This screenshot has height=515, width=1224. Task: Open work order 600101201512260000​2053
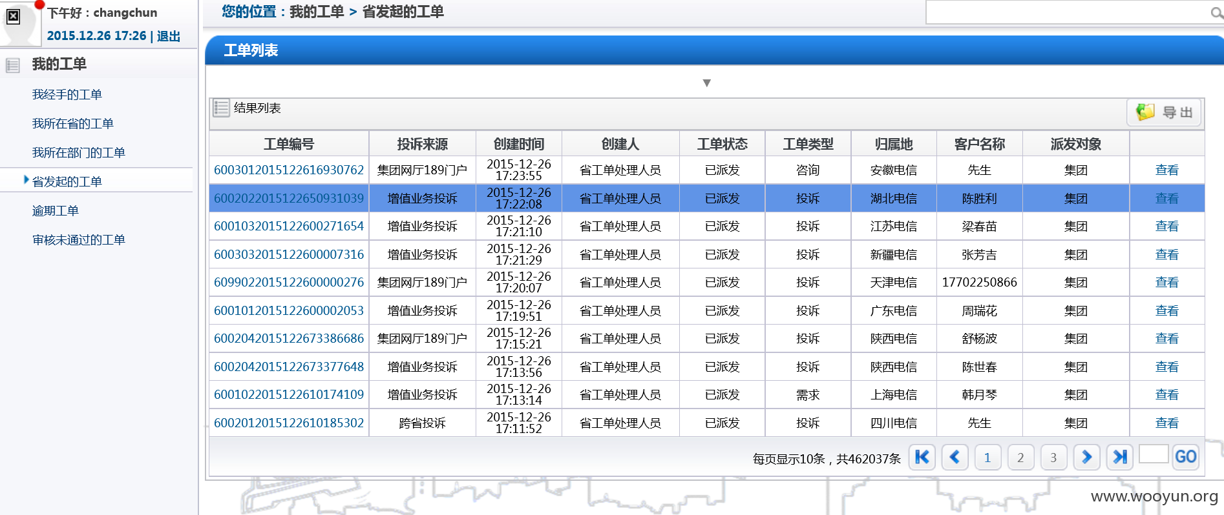[x=289, y=310]
